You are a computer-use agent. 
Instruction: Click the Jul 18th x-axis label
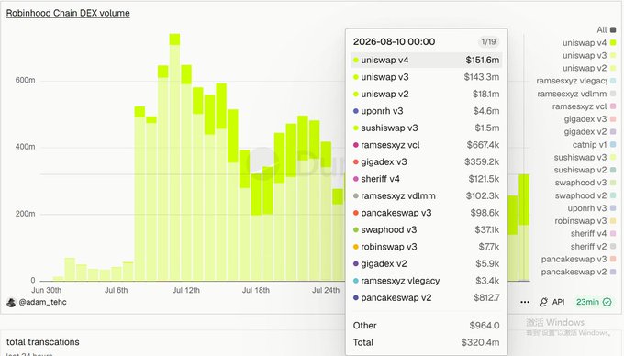[256, 290]
